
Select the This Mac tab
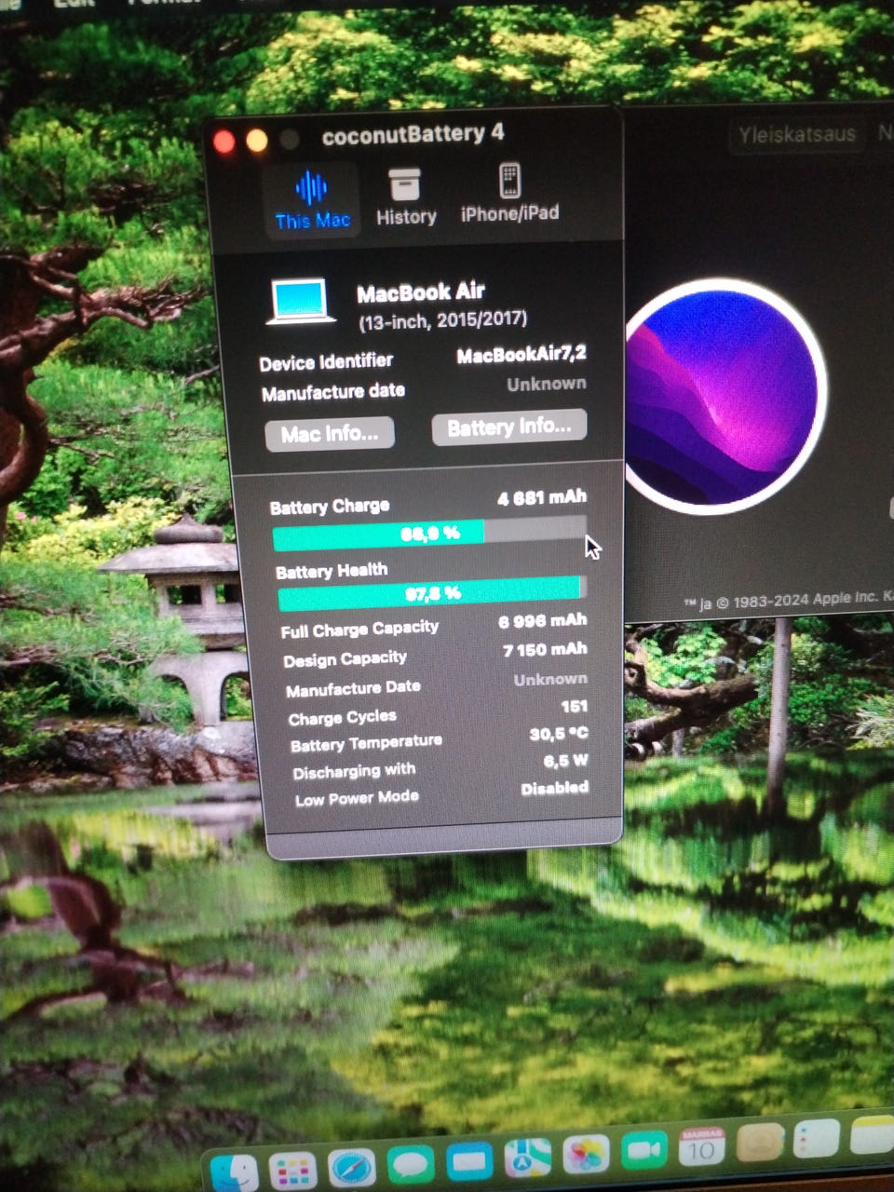pos(311,199)
